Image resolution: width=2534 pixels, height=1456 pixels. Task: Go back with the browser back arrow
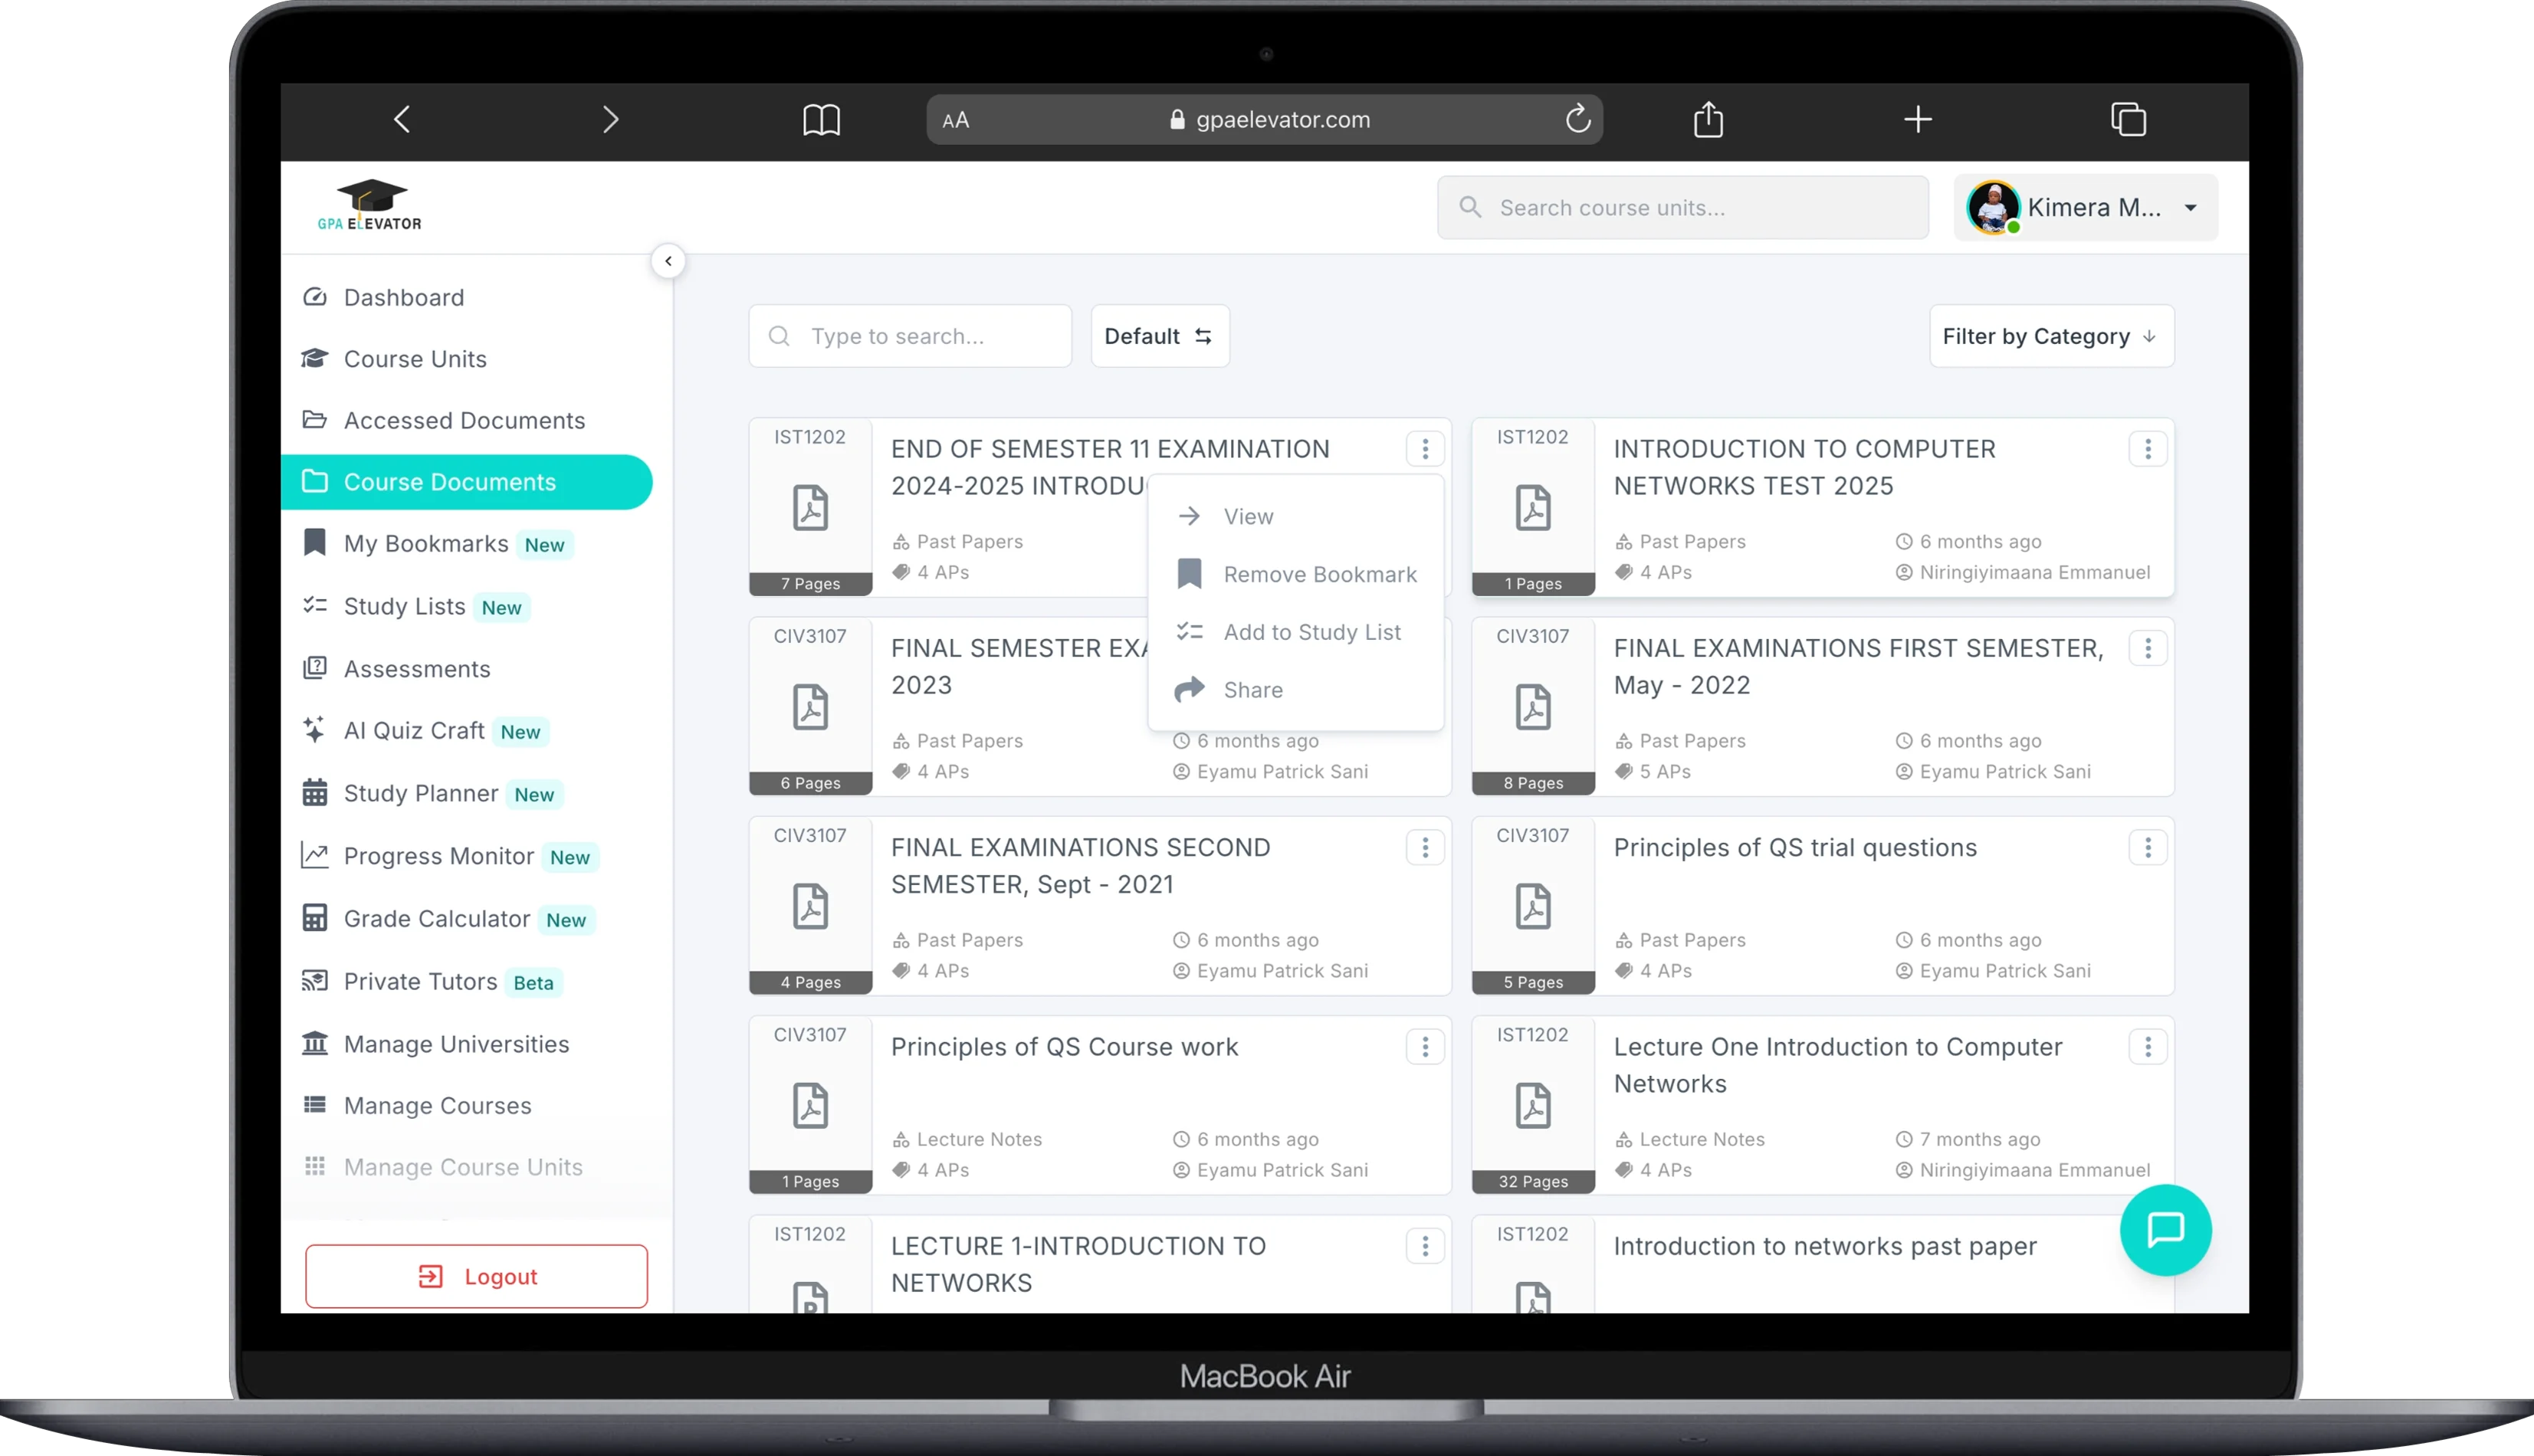402,120
